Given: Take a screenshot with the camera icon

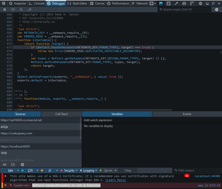Looking at the screenshot, I should (x=184, y=3).
